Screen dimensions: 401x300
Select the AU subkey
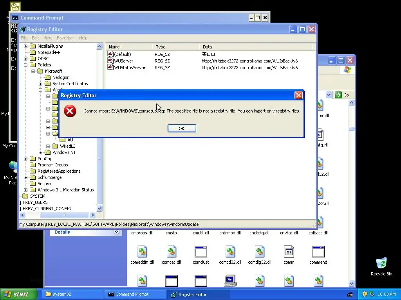pos(70,140)
